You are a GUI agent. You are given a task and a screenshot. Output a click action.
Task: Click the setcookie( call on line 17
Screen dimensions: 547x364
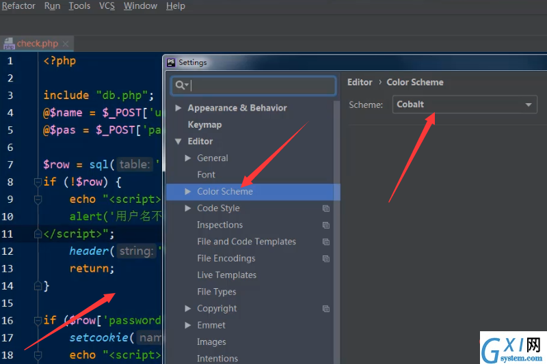101,337
